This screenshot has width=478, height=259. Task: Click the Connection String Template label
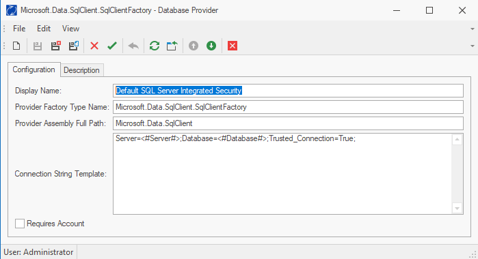[x=61, y=174]
